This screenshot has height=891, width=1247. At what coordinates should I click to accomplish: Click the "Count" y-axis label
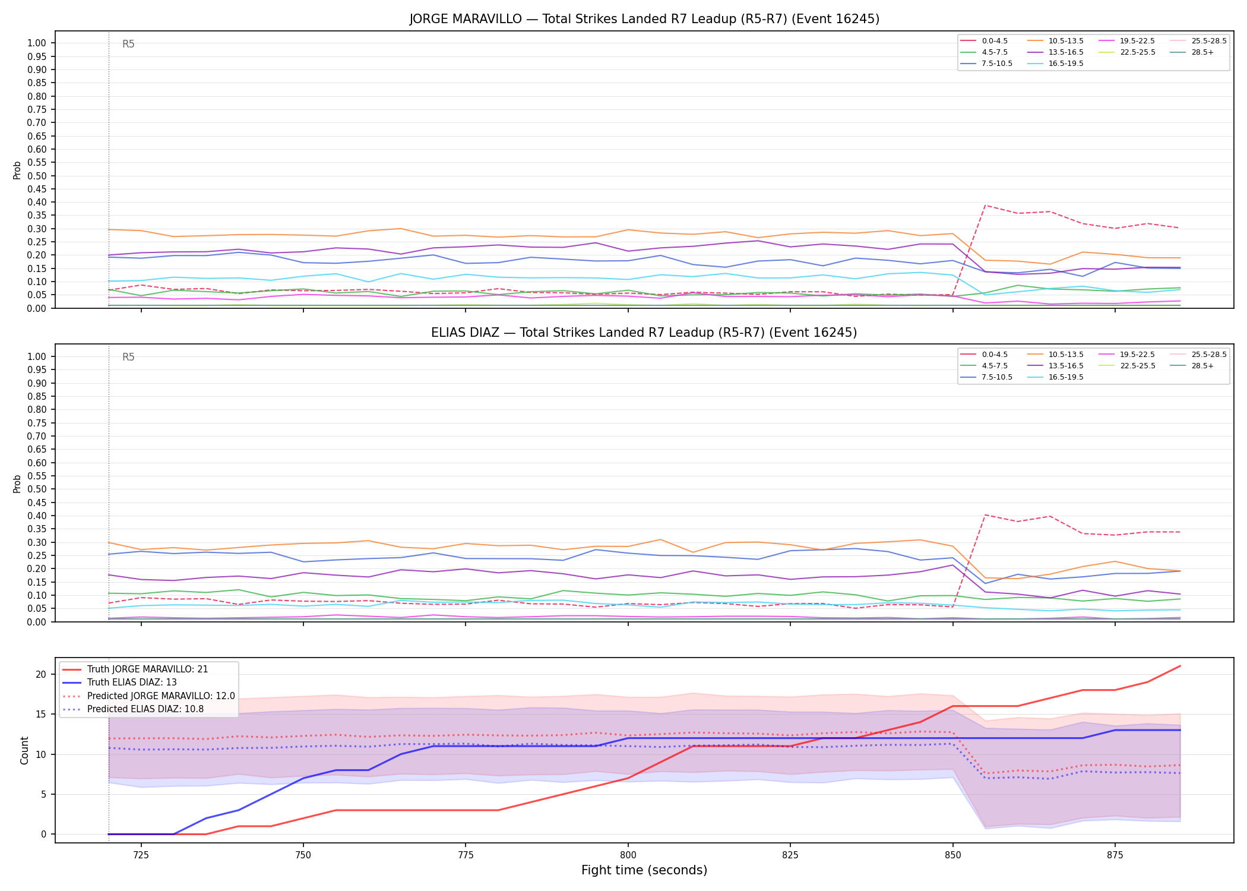click(x=24, y=750)
